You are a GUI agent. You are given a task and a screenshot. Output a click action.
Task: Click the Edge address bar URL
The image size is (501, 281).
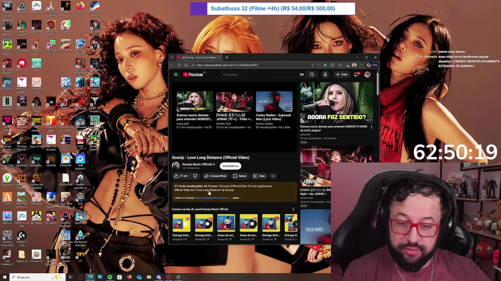point(227,65)
